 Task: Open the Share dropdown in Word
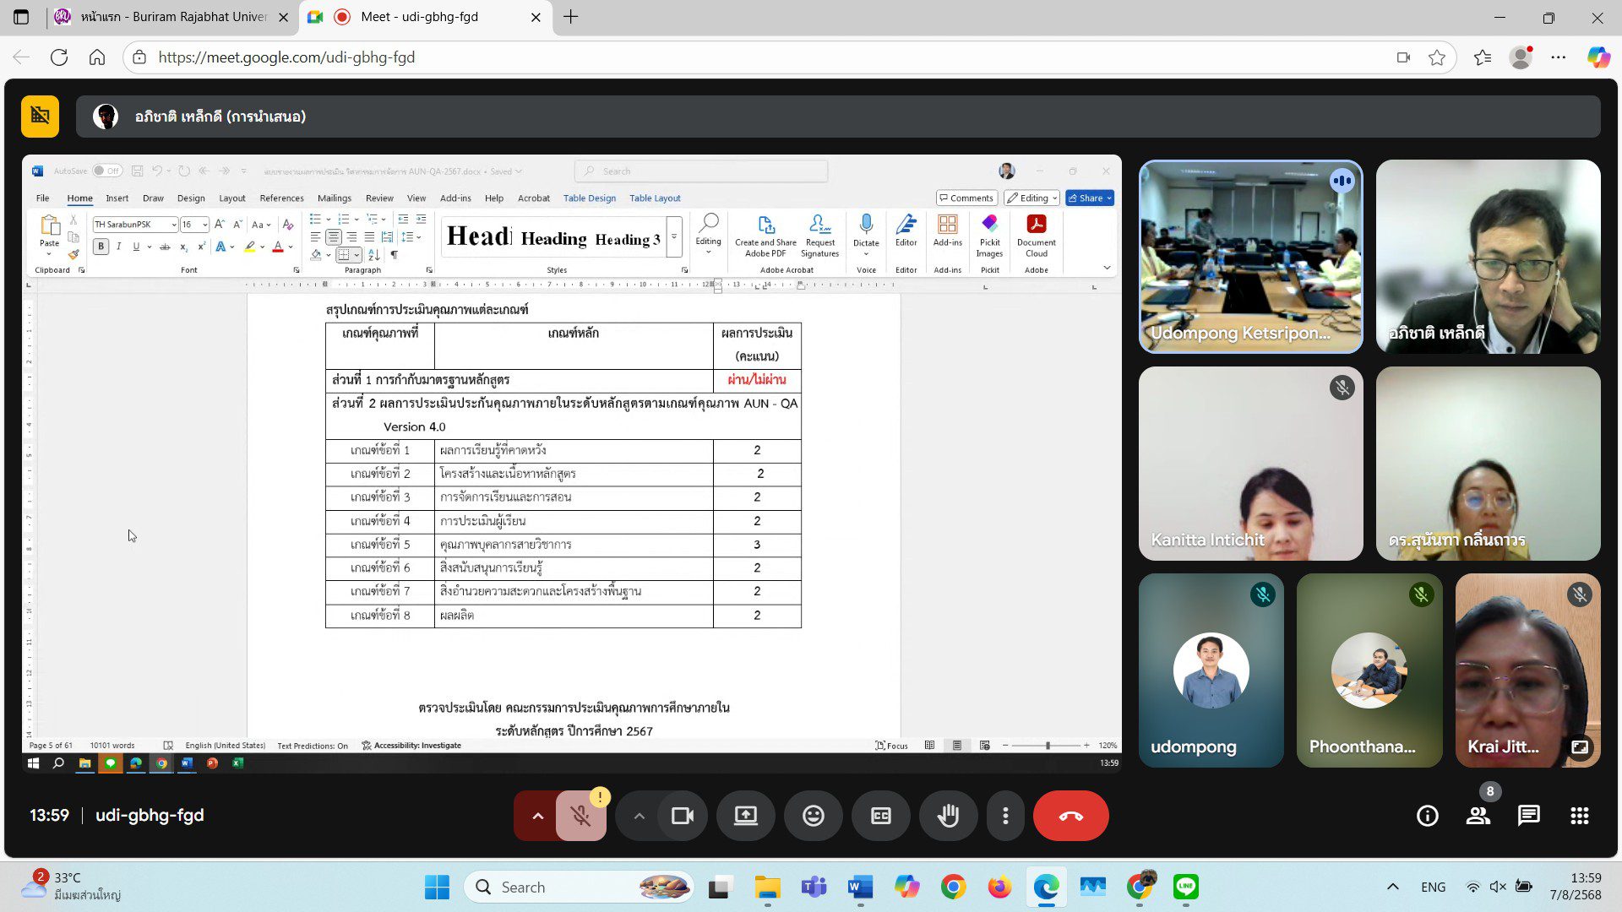point(1090,198)
